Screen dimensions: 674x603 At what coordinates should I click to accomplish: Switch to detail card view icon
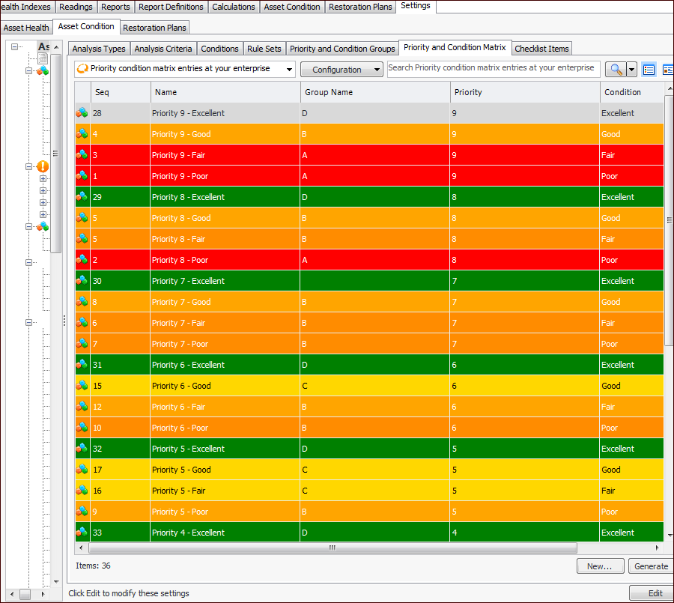pos(667,70)
